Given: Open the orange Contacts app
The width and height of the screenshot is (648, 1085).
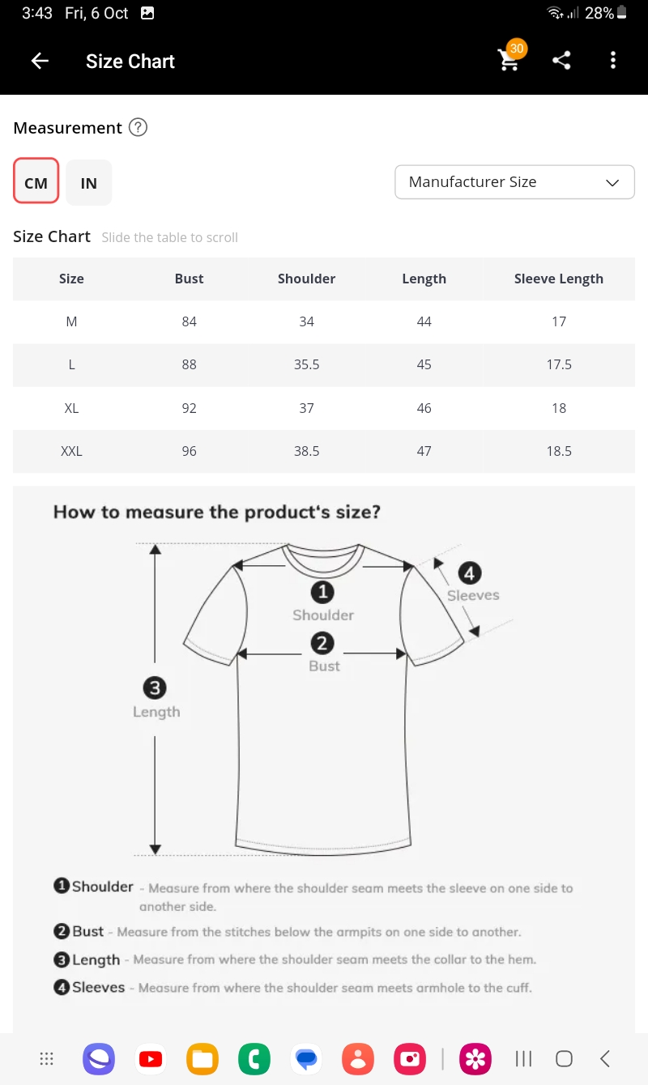Looking at the screenshot, I should coord(358,1058).
